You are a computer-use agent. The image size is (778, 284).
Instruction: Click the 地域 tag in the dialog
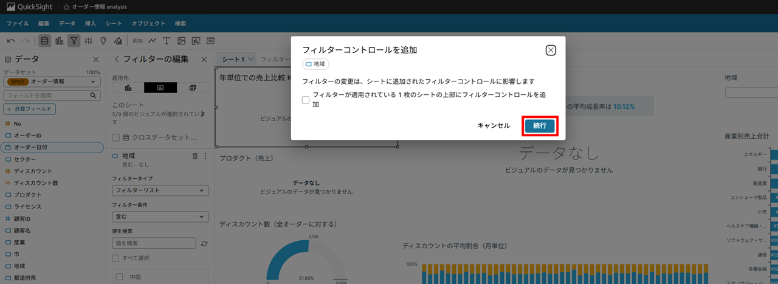click(x=315, y=63)
